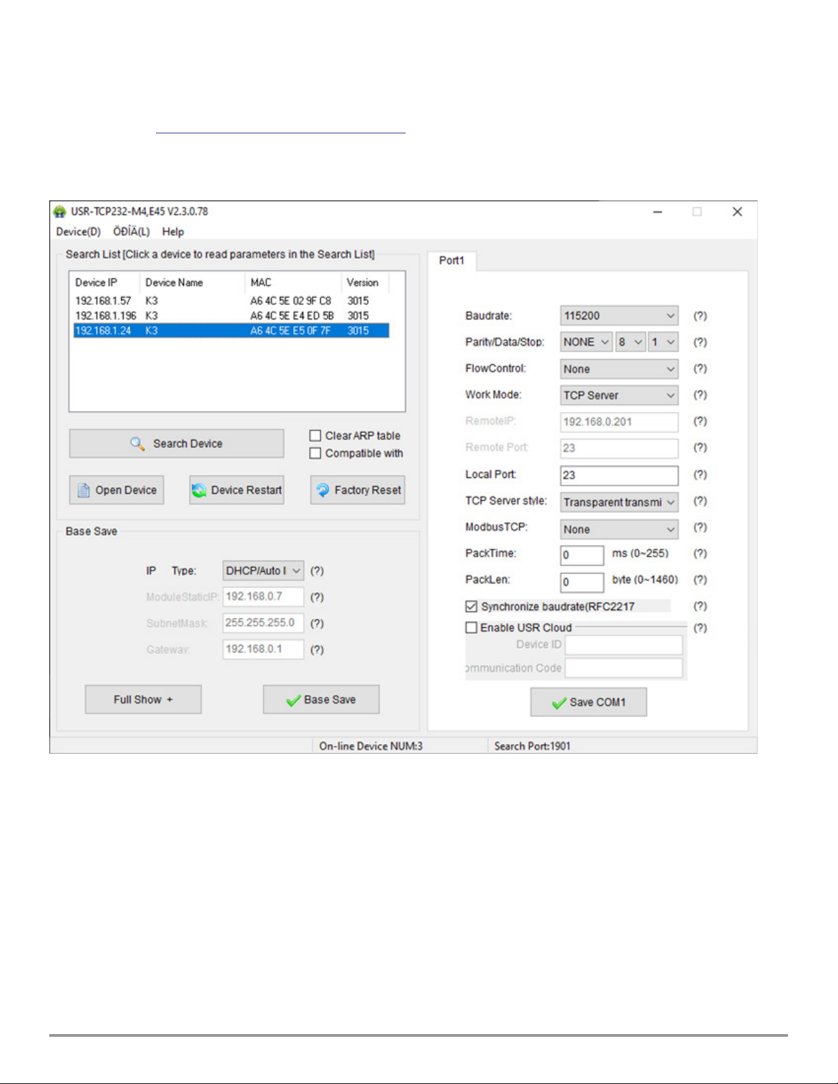Click the (?) help next to Synchronize baudrate
Screen dimensions: 838x1084
(x=700, y=606)
